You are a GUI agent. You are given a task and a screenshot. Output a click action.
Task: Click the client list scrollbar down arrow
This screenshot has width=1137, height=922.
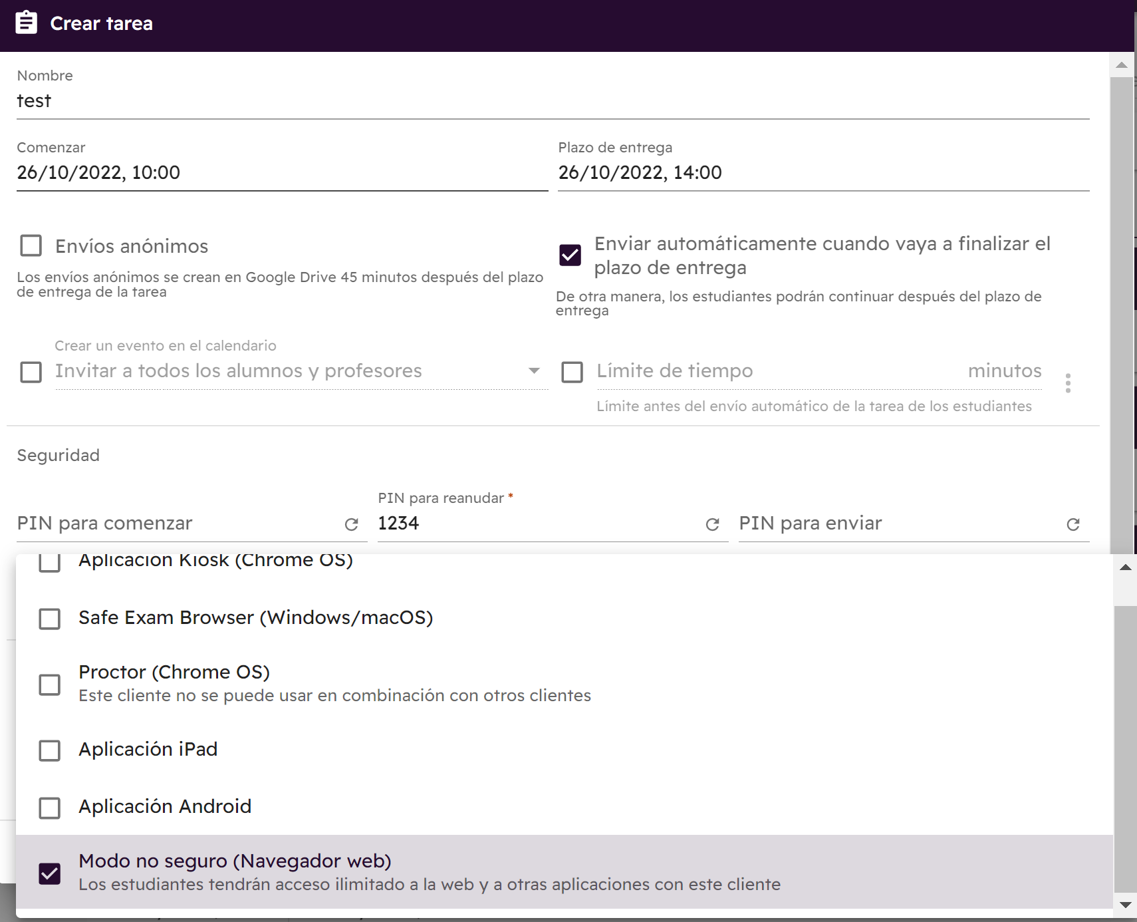tap(1126, 905)
